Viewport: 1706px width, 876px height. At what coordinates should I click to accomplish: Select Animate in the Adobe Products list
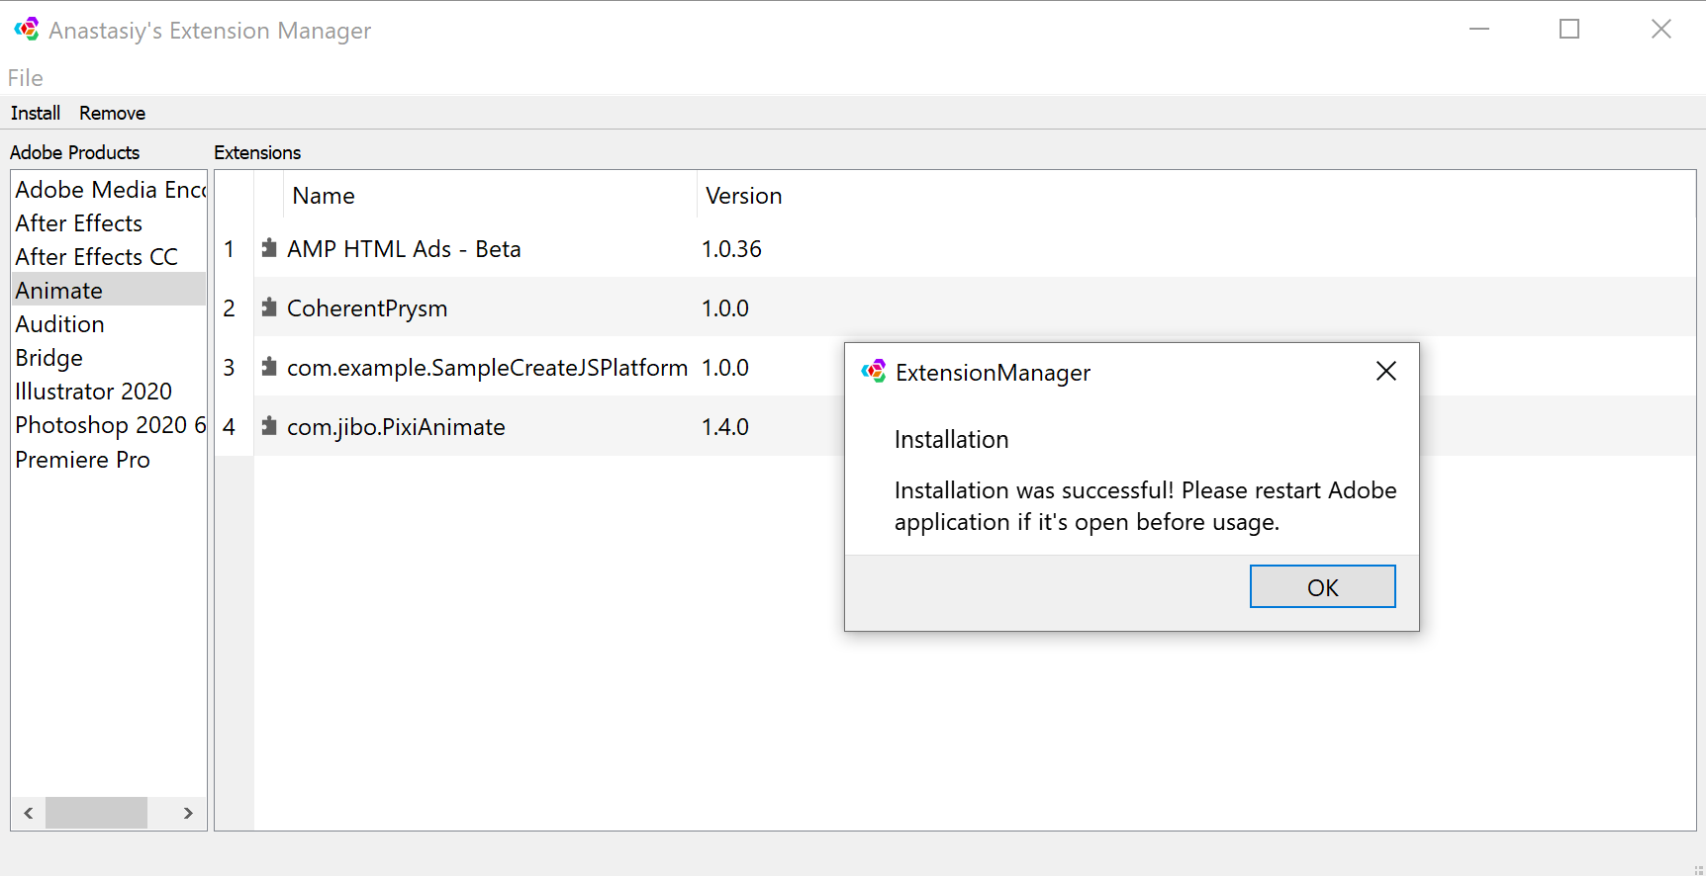pos(109,290)
